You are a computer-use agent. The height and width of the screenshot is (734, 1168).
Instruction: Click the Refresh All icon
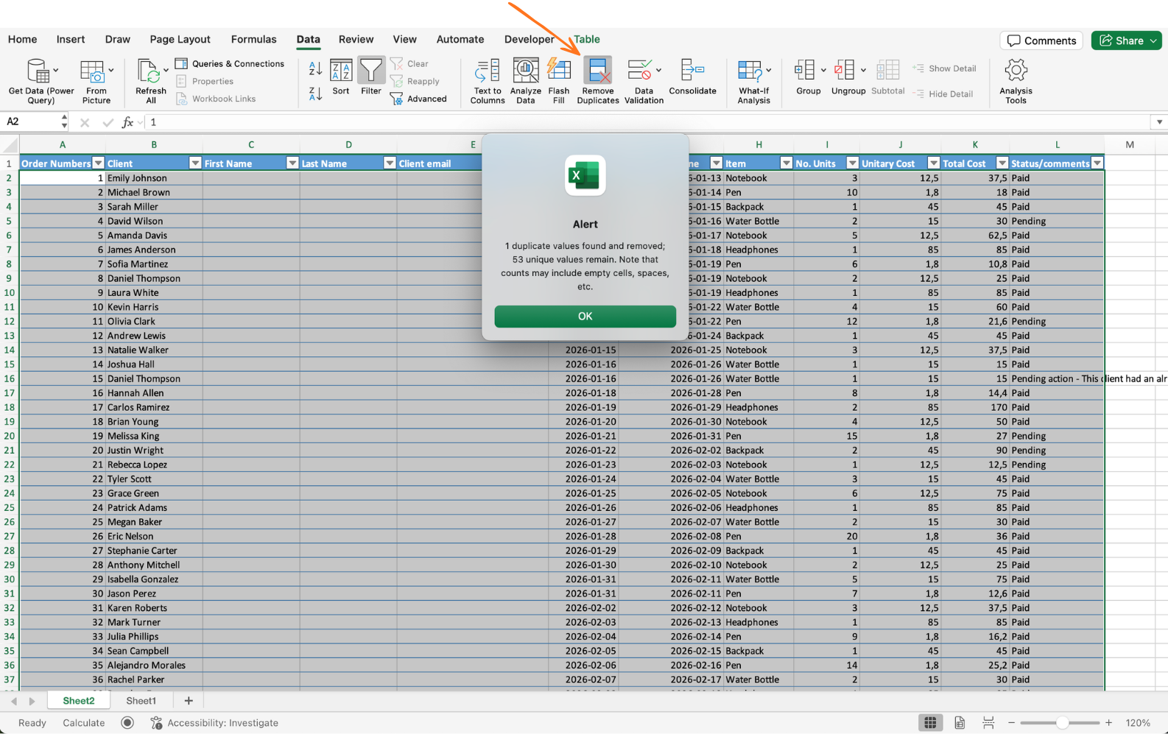point(150,71)
